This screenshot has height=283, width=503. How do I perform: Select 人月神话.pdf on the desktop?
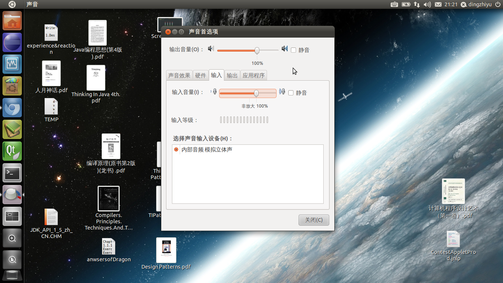(x=52, y=77)
